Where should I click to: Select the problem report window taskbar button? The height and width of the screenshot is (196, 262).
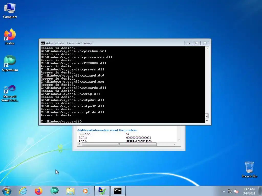[x=102, y=191]
